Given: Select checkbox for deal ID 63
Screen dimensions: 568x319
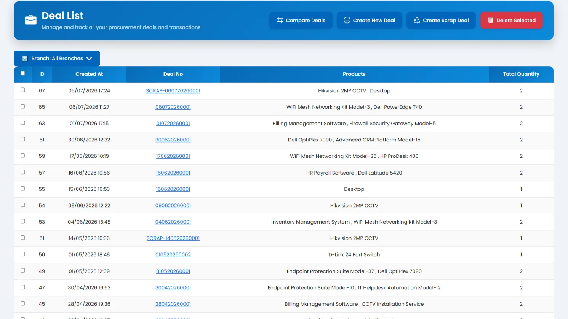Looking at the screenshot, I should 23,123.
